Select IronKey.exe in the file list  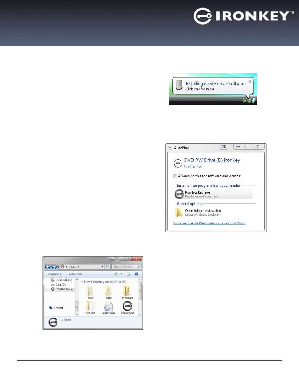click(127, 308)
